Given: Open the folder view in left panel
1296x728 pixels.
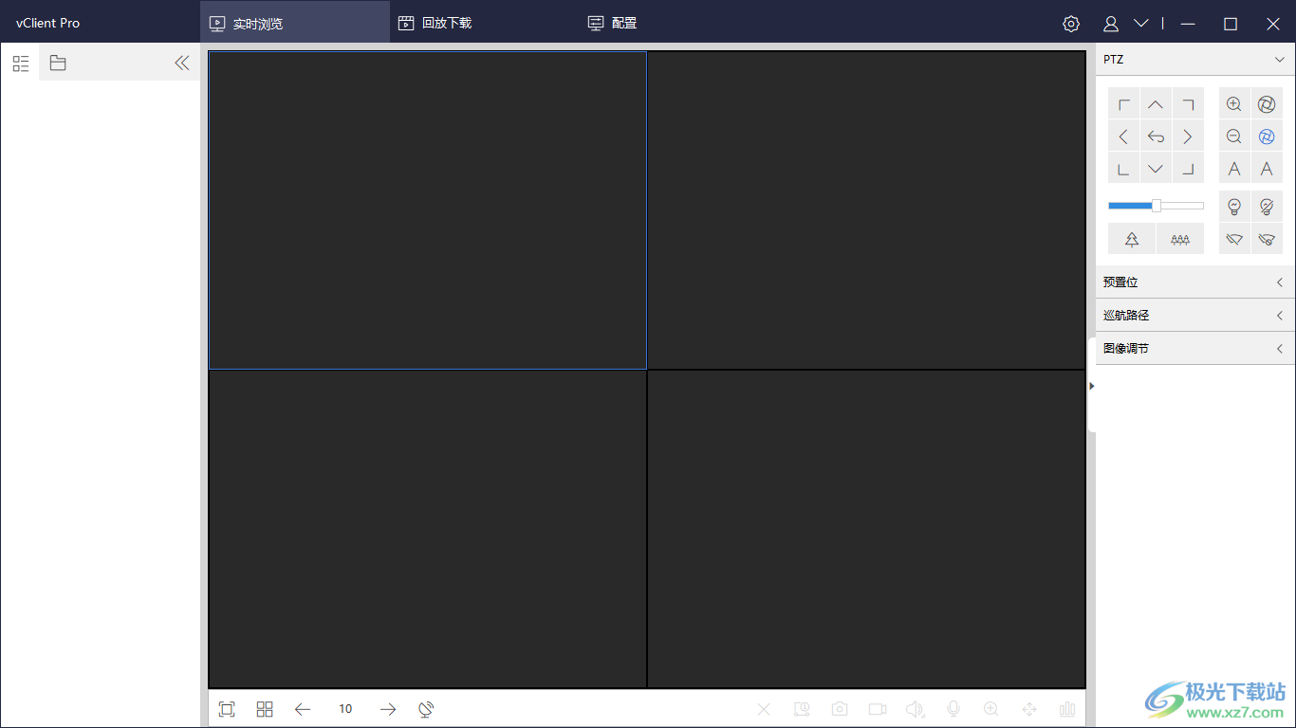Looking at the screenshot, I should pos(58,64).
